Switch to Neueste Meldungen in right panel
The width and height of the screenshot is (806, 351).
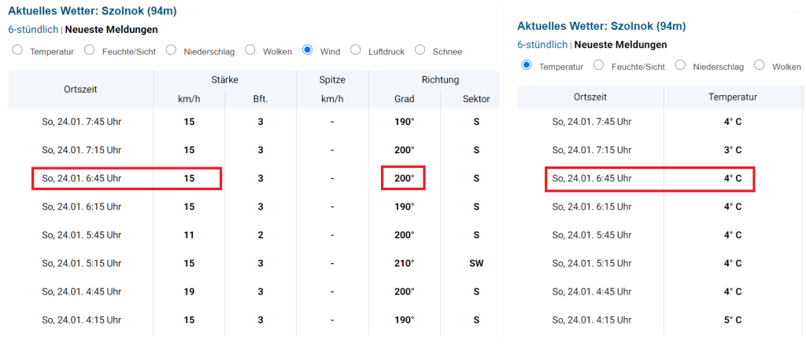(x=620, y=45)
